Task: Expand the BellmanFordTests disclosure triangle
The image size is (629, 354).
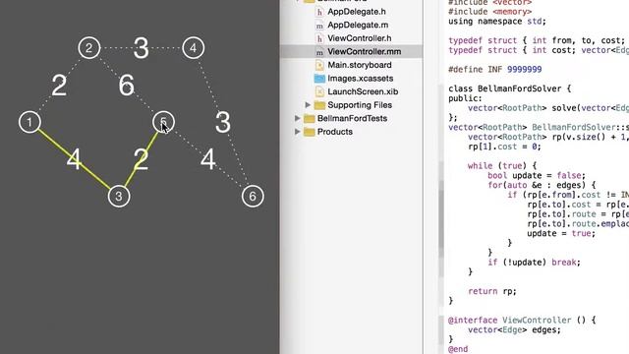Action: 297,118
